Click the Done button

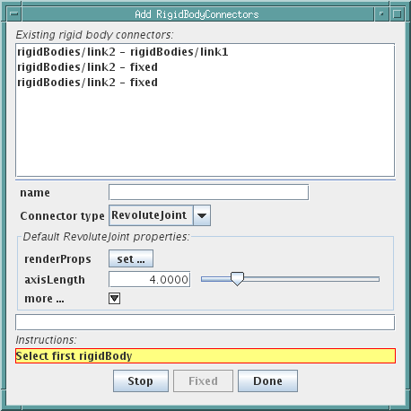point(267,380)
